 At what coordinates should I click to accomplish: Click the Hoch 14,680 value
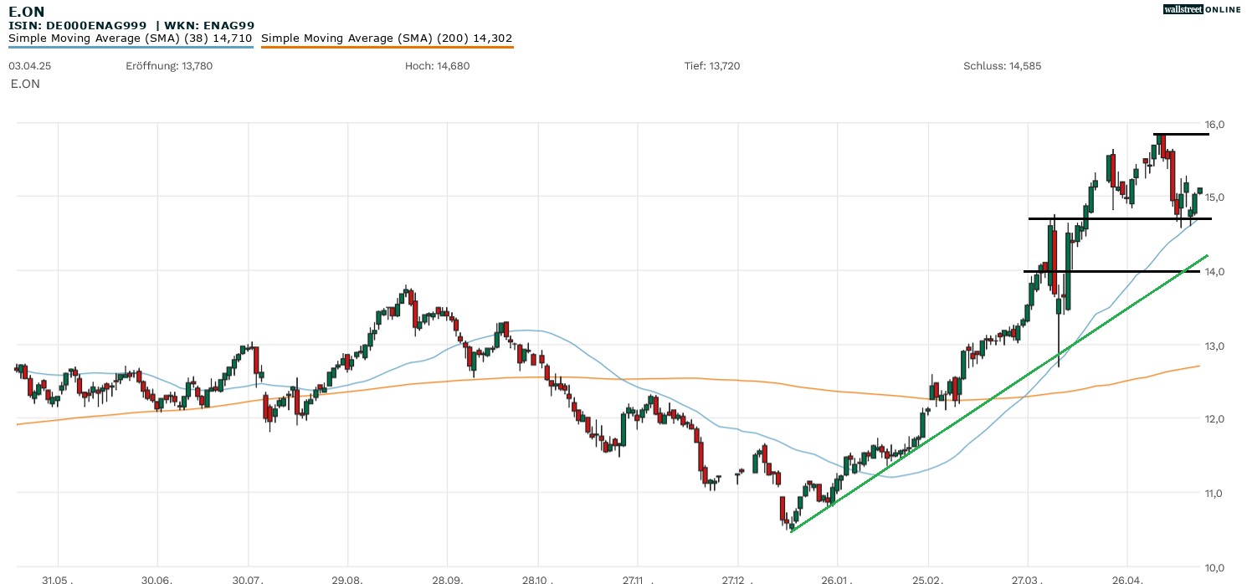point(436,66)
